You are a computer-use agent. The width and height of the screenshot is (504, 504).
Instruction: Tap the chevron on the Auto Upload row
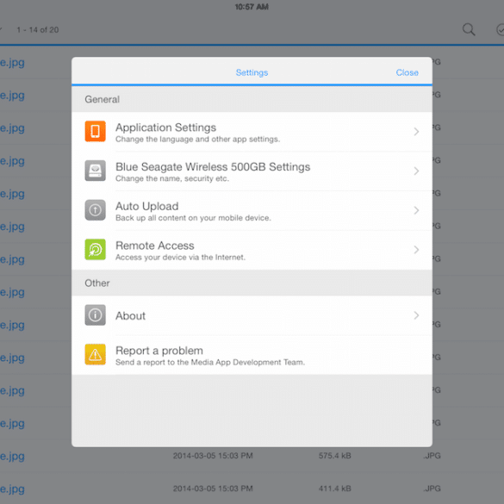click(x=416, y=210)
